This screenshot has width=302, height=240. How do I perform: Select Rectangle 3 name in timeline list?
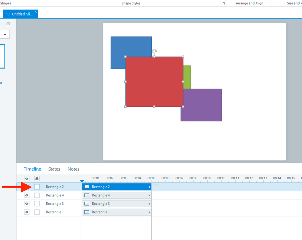click(x=55, y=204)
